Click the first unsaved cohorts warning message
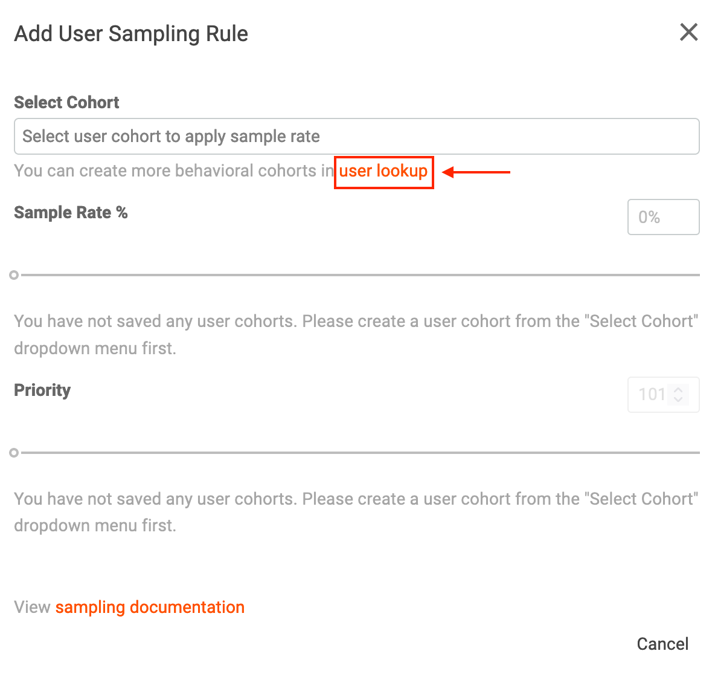The height and width of the screenshot is (677, 715). pos(356,334)
